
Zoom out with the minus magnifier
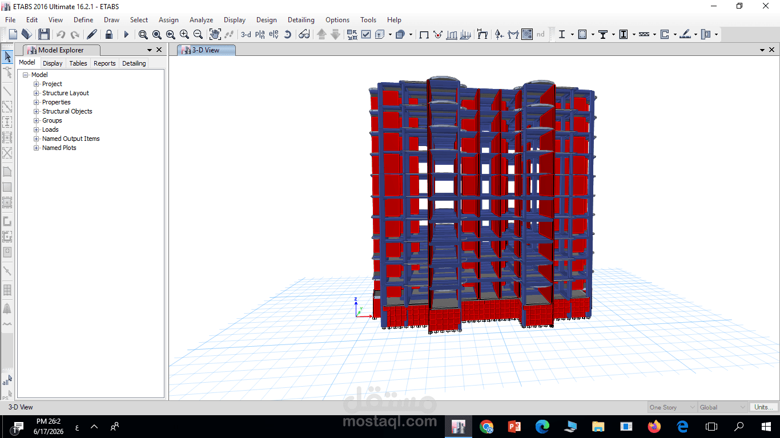click(198, 35)
